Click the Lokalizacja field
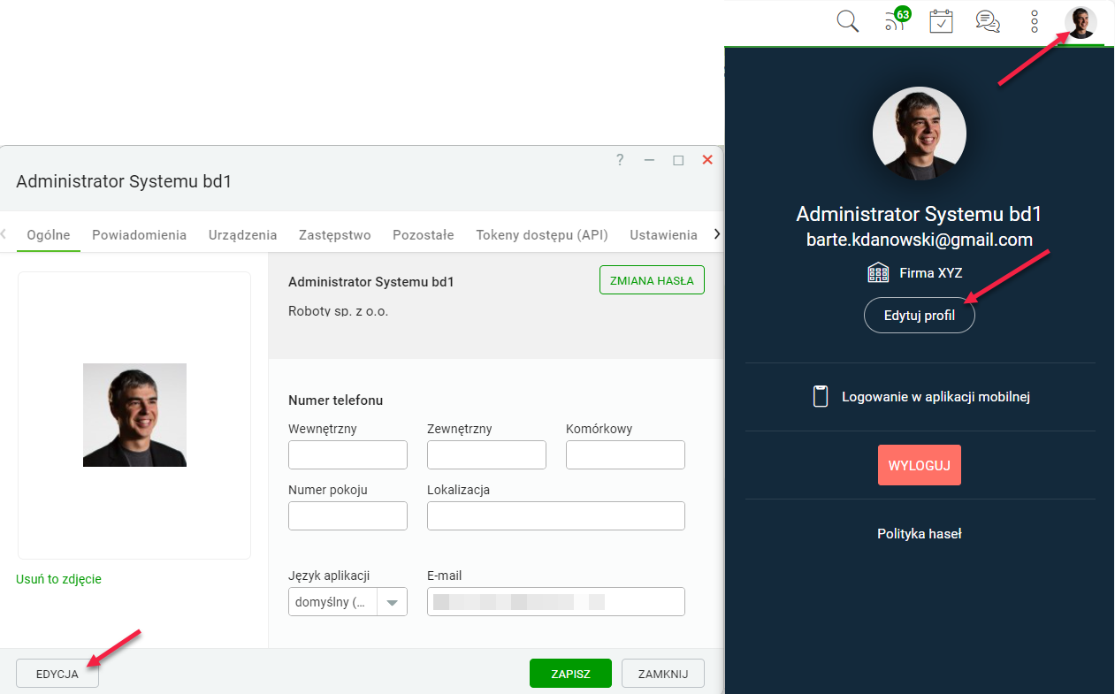The image size is (1115, 694). click(x=556, y=515)
